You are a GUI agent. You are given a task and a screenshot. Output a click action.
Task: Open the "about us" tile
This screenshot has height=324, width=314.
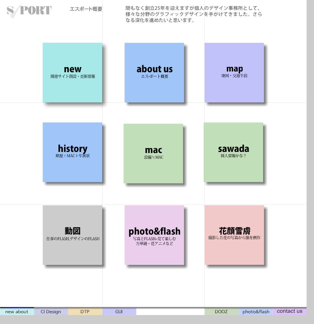154,73
